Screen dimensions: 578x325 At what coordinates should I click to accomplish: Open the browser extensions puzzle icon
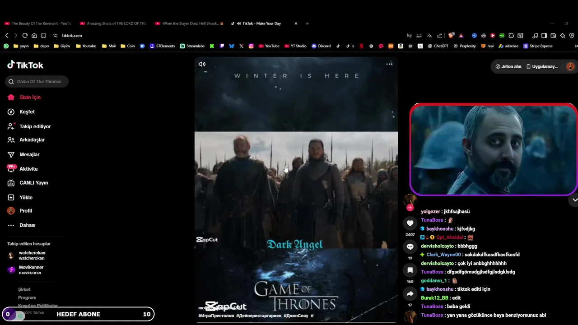511,36
